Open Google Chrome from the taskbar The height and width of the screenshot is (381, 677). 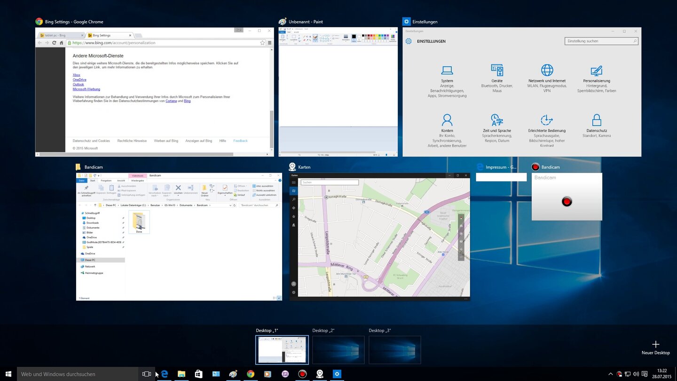251,374
